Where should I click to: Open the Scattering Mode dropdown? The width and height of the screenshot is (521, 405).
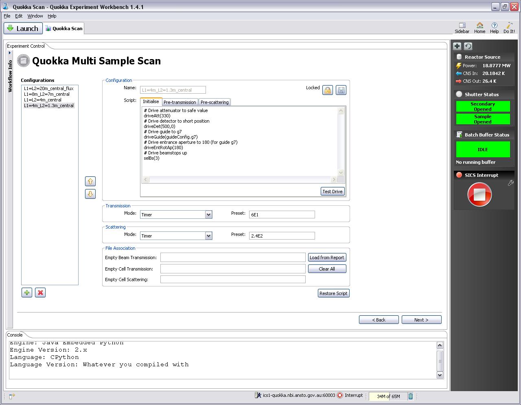[208, 236]
